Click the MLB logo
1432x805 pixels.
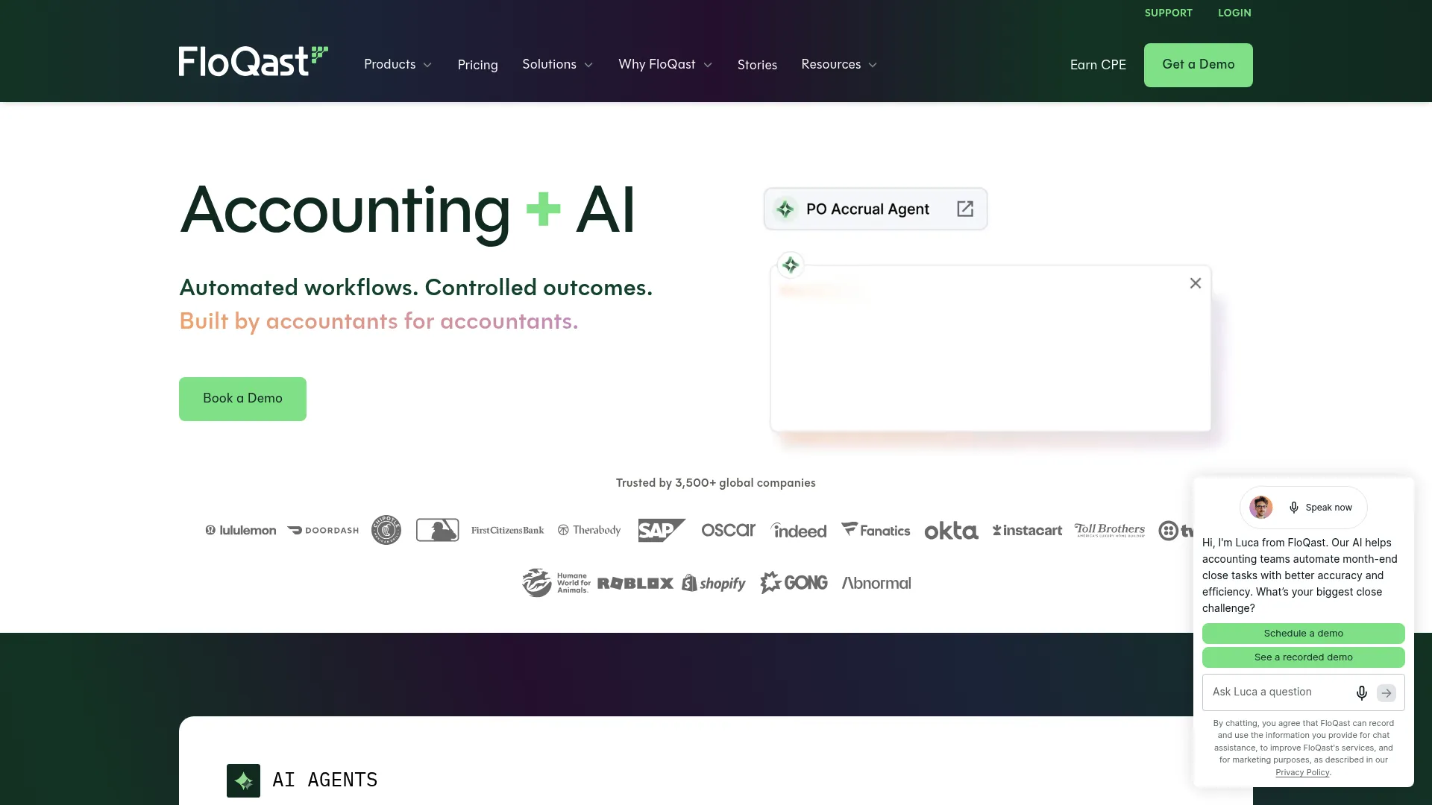[x=437, y=530]
